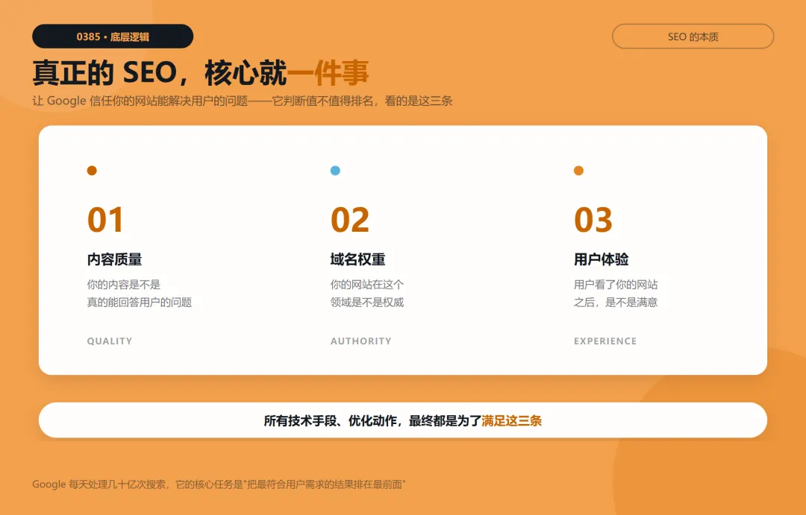Click the blue dot above 02

coord(335,171)
